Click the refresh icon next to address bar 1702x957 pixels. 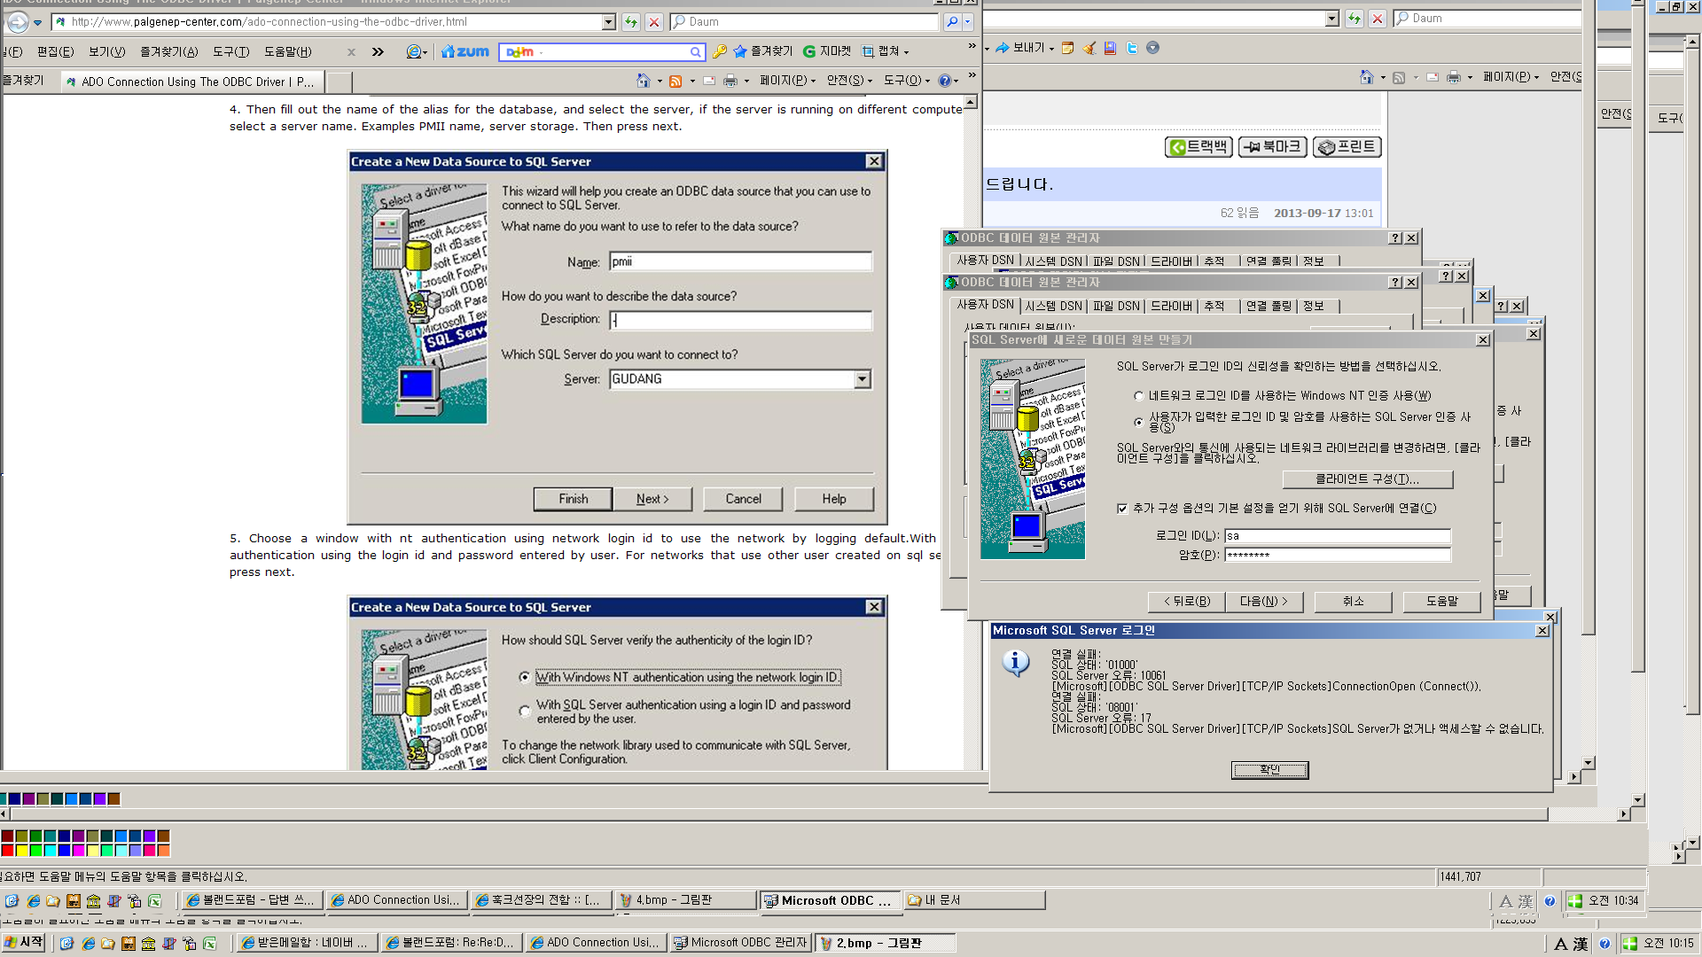click(x=630, y=22)
